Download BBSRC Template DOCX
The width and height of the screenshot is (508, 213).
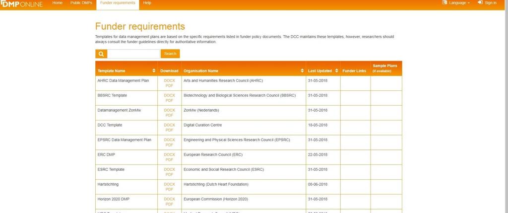coord(169,95)
